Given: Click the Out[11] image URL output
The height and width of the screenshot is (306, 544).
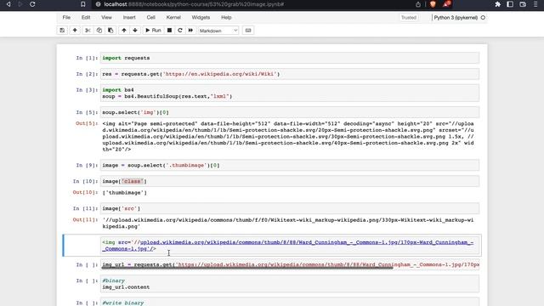Looking at the screenshot, I should coord(288,223).
